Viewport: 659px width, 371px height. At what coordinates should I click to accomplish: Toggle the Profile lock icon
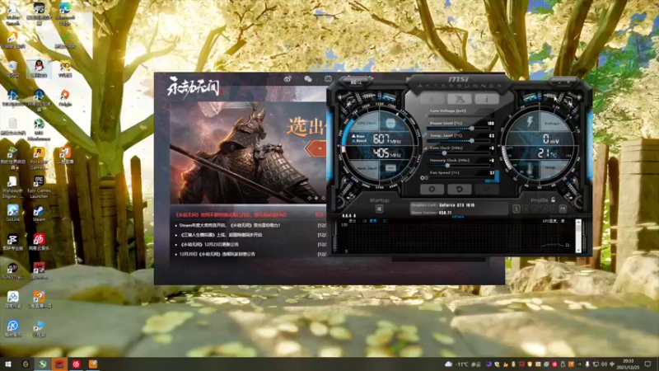tap(553, 200)
